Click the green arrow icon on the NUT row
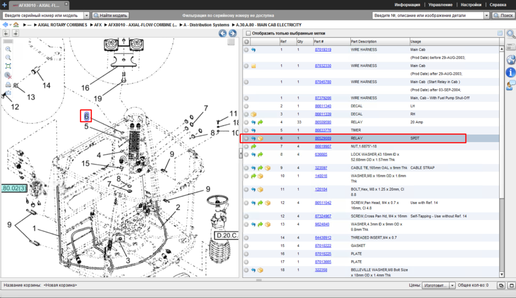Screen dimensions: 516x298 (253, 147)
